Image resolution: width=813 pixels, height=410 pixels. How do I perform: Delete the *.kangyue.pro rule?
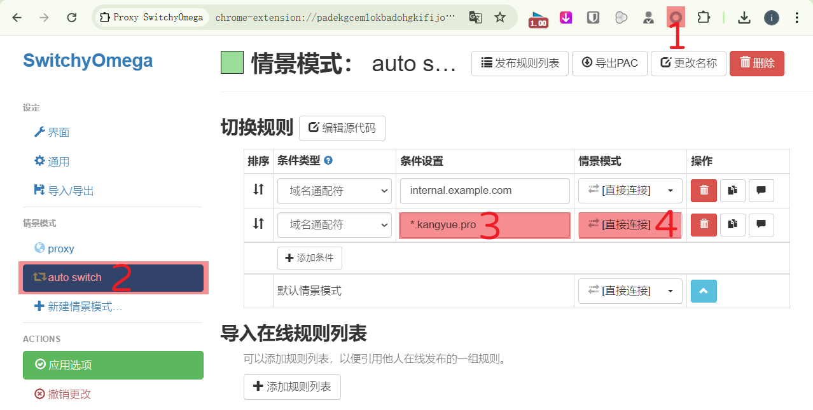[x=704, y=224]
